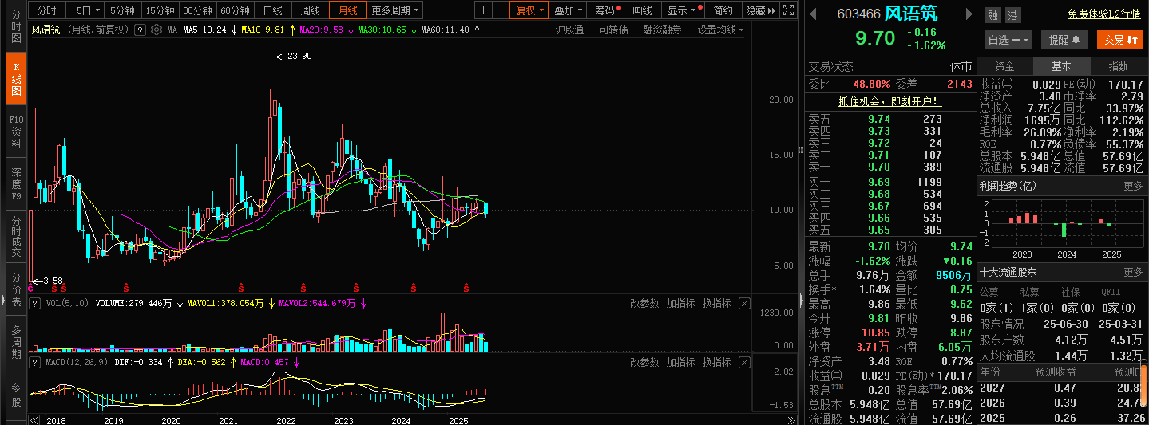The height and width of the screenshot is (425, 1149).
Task: Click orange 交易 trade button
Action: coord(1119,40)
